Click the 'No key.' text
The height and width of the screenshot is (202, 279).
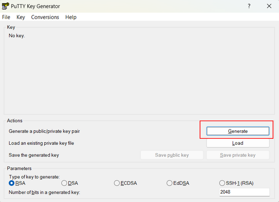17,36
